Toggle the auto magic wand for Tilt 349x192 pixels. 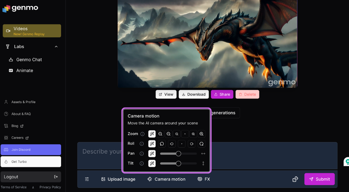click(152, 163)
